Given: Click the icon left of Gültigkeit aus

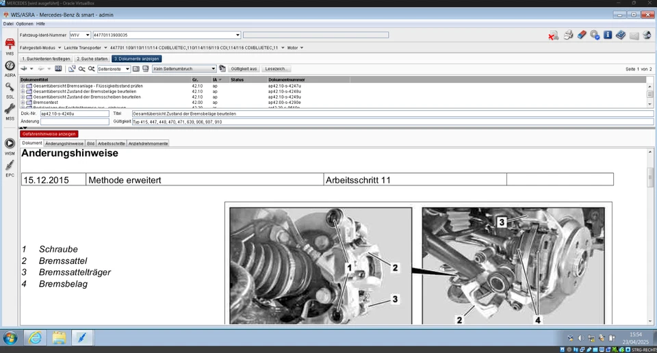Looking at the screenshot, I should 222,68.
